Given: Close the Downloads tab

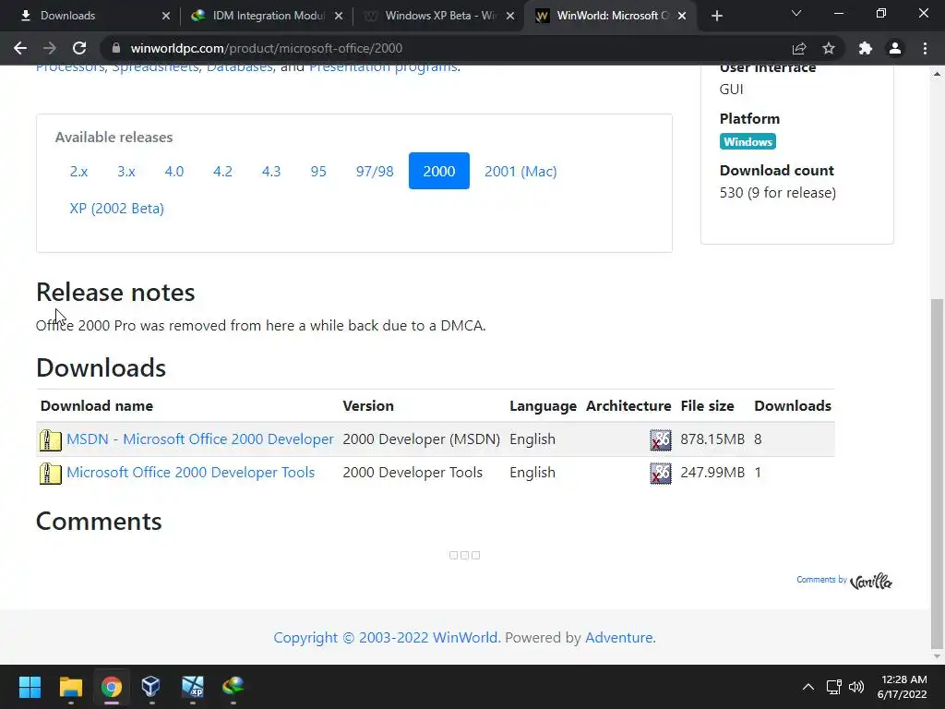Looking at the screenshot, I should click(x=166, y=16).
